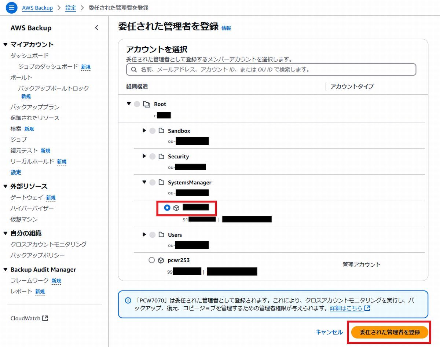
Task: Open レポート in the sidebar
Action: (21, 292)
